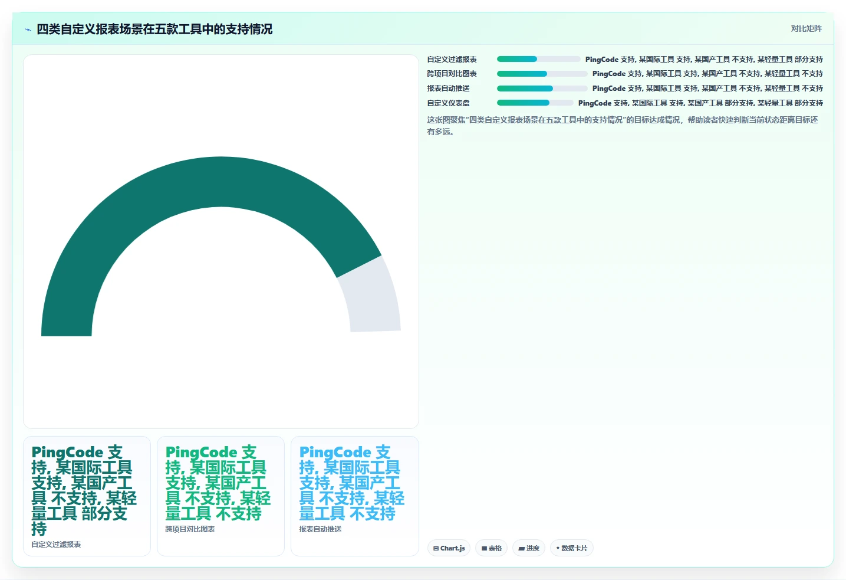Viewport: 846px width, 580px height.
Task: Click the 跨项目对比图表 row support status text
Action: 707,74
